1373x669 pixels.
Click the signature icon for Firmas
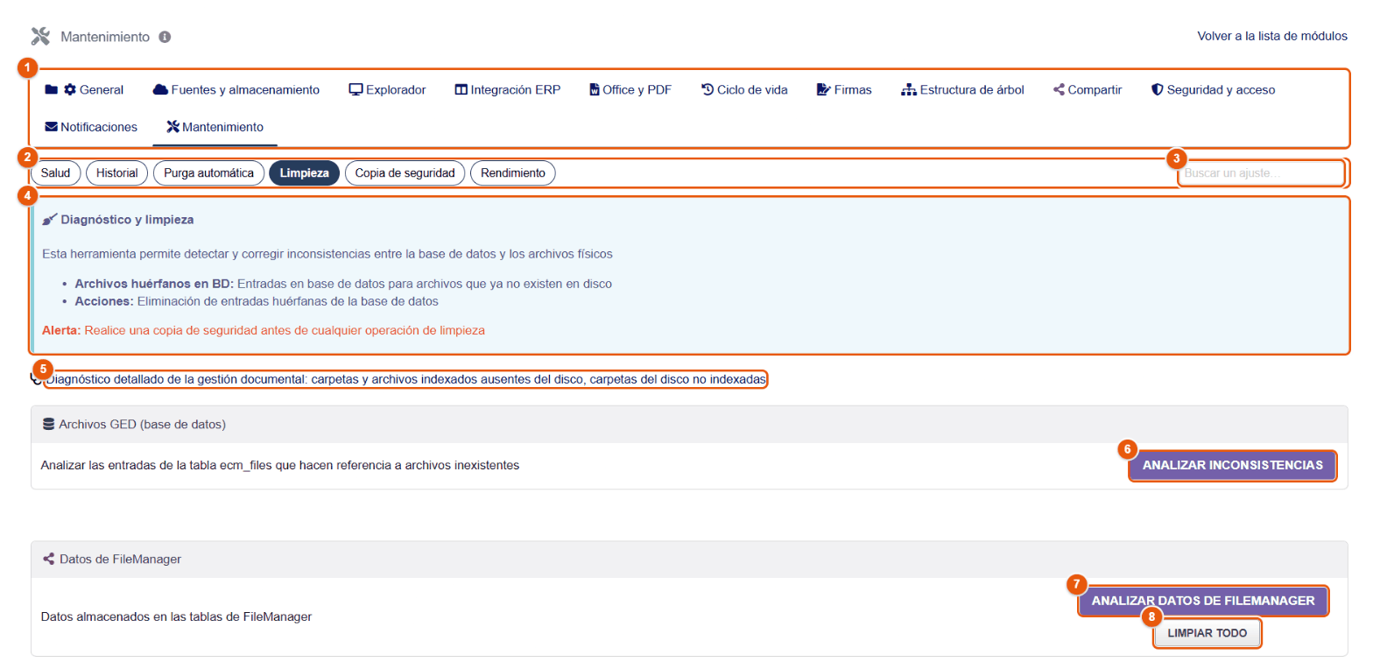click(x=823, y=89)
